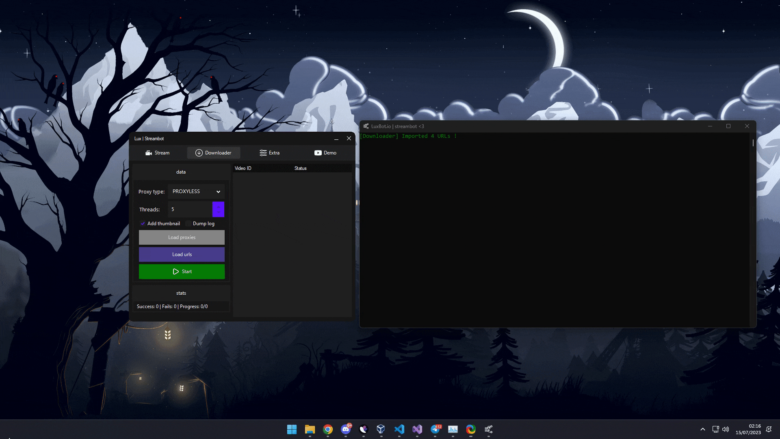Image resolution: width=780 pixels, height=439 pixels.
Task: Click the Status column header
Action: pyautogui.click(x=300, y=168)
